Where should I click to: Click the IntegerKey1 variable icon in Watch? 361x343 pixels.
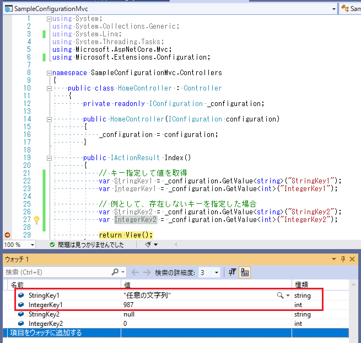(21, 305)
